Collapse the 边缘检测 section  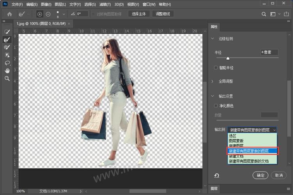pos(213,39)
